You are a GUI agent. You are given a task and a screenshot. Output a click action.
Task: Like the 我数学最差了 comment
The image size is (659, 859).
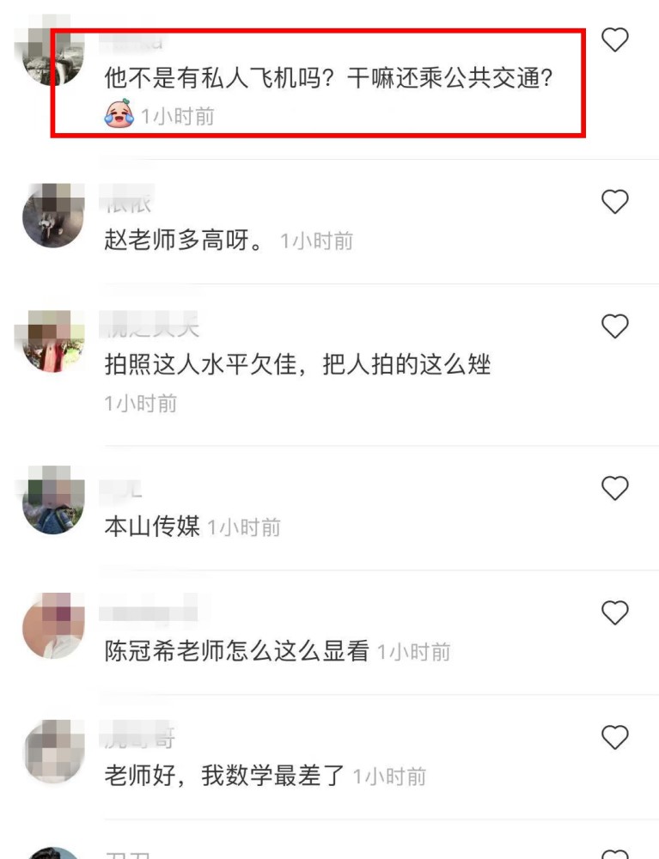[614, 737]
